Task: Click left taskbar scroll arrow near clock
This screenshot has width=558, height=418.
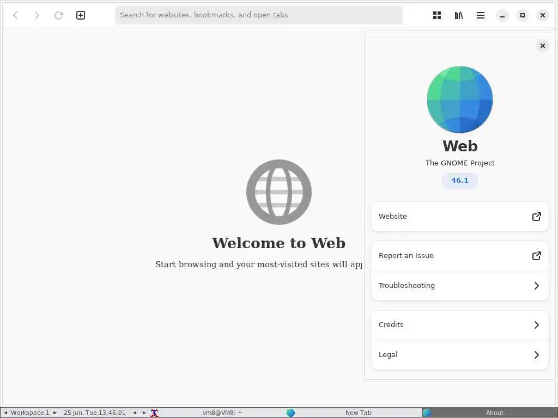Action: (x=135, y=413)
